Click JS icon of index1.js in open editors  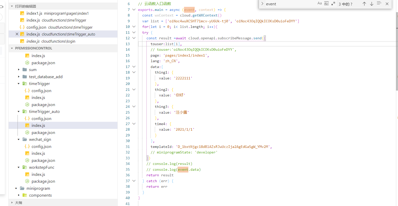click(x=22, y=13)
